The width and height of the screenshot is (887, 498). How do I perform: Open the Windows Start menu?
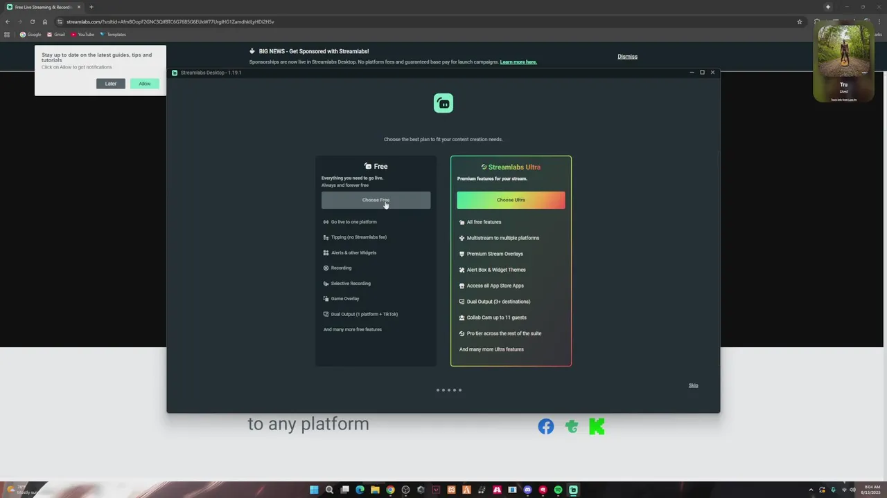pos(314,490)
